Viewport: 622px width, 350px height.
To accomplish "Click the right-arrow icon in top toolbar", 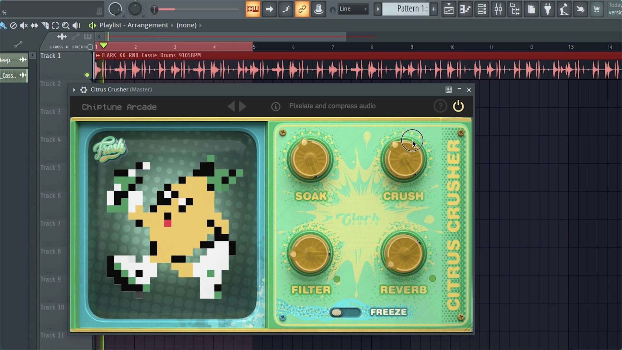I will (x=269, y=9).
